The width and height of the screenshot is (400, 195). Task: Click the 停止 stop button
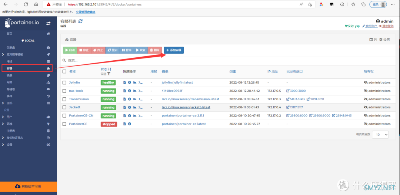[84, 50]
